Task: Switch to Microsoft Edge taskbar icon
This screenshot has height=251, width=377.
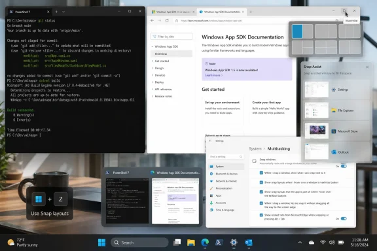Action: coord(205,243)
